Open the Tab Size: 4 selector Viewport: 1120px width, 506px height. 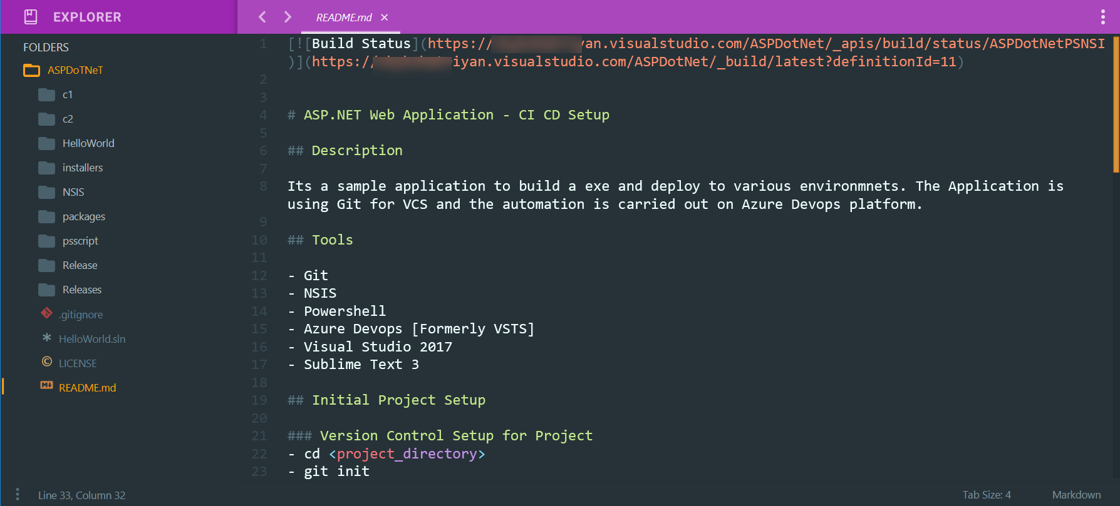click(x=987, y=495)
